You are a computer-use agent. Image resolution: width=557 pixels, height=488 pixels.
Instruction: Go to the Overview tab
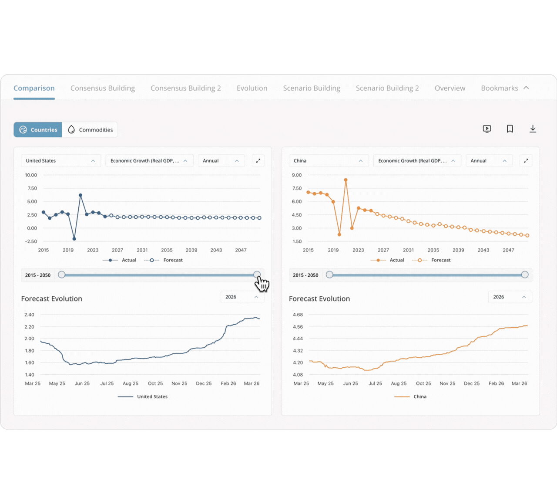tap(450, 88)
